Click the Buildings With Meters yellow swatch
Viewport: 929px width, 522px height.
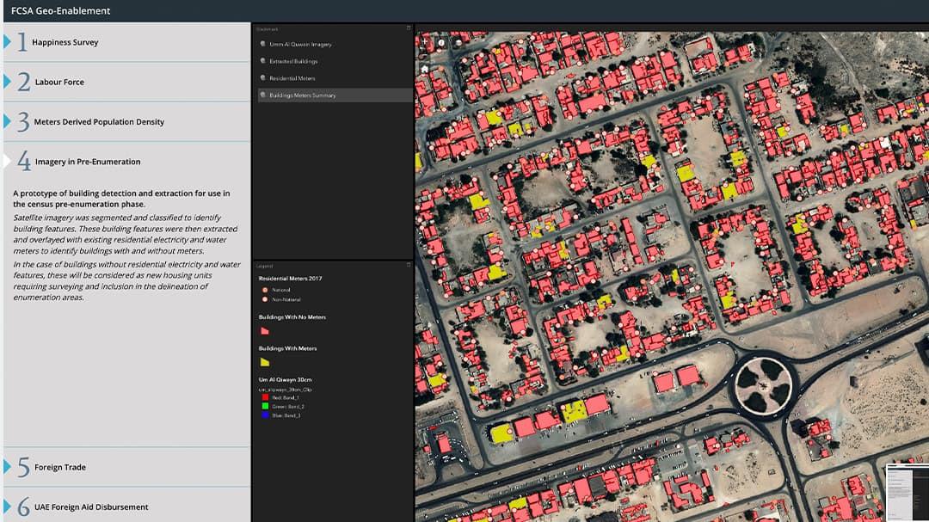pos(265,362)
